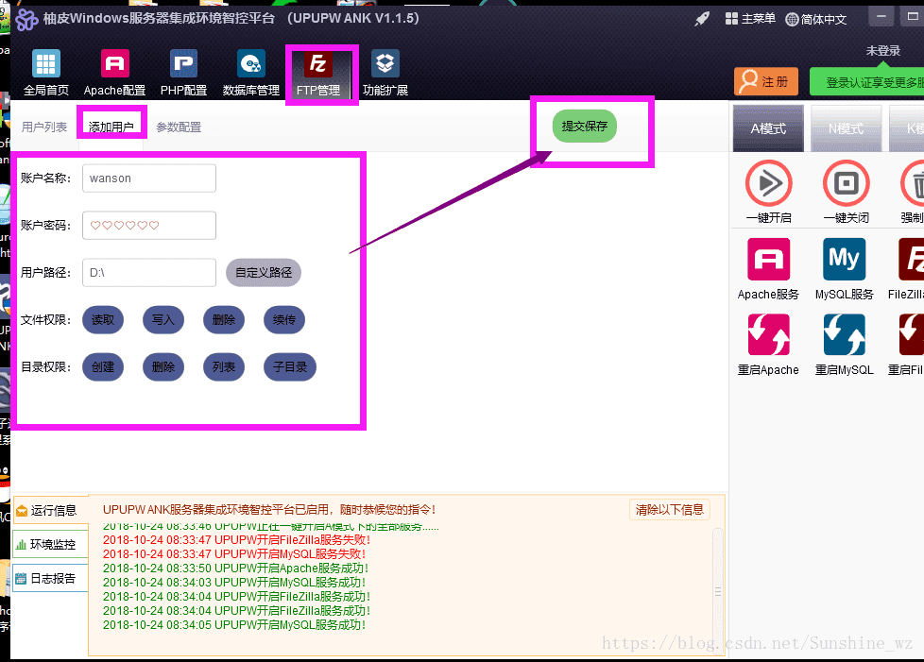Image resolution: width=924 pixels, height=662 pixels.
Task: Switch to 添加用户 tab
Action: pos(111,127)
